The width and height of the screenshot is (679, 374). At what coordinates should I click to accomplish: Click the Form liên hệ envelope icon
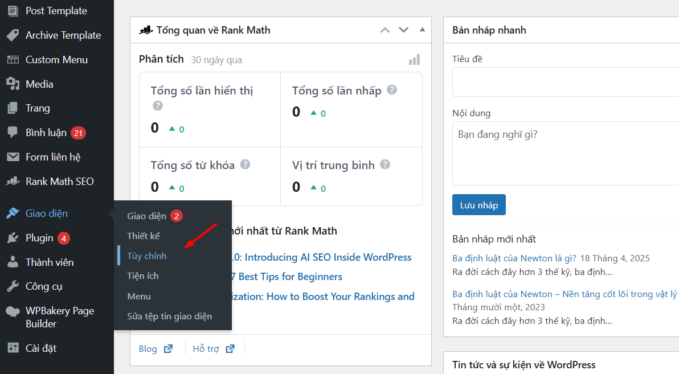click(13, 157)
